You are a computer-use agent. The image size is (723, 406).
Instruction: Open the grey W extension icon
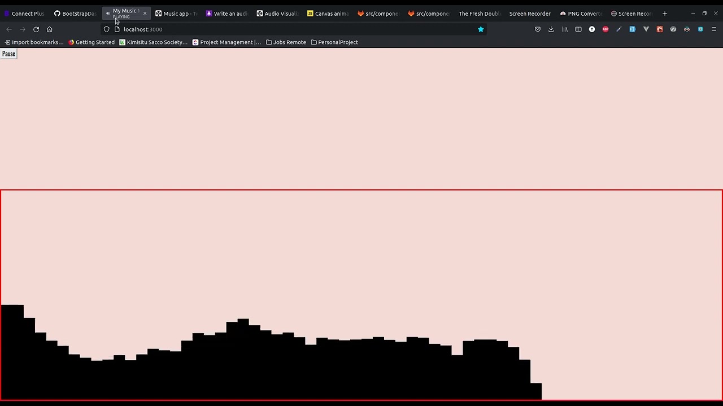pos(673,29)
